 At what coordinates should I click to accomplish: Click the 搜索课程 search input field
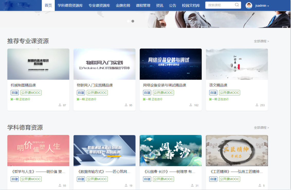(x=220, y=5)
